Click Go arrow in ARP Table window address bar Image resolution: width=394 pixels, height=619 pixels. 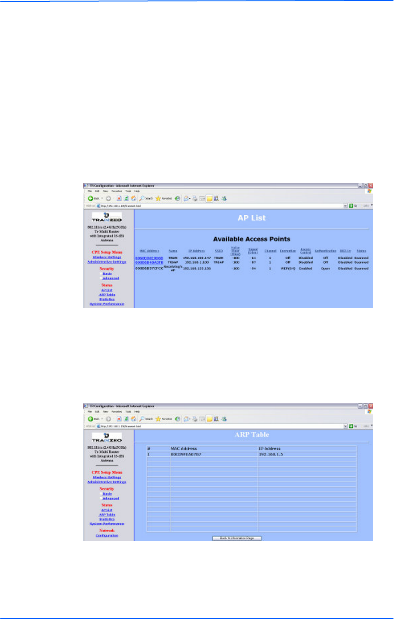pos(351,426)
